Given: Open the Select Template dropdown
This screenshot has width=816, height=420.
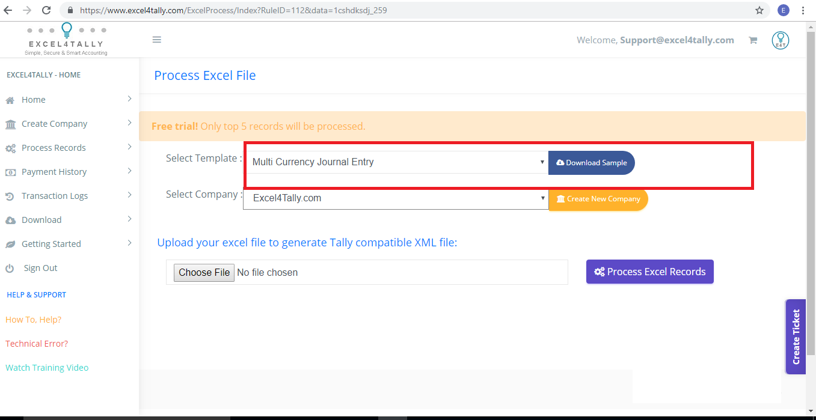Looking at the screenshot, I should [x=397, y=162].
